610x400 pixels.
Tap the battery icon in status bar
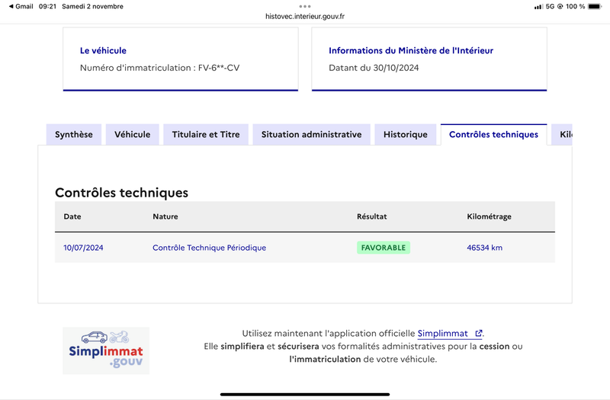coord(595,6)
